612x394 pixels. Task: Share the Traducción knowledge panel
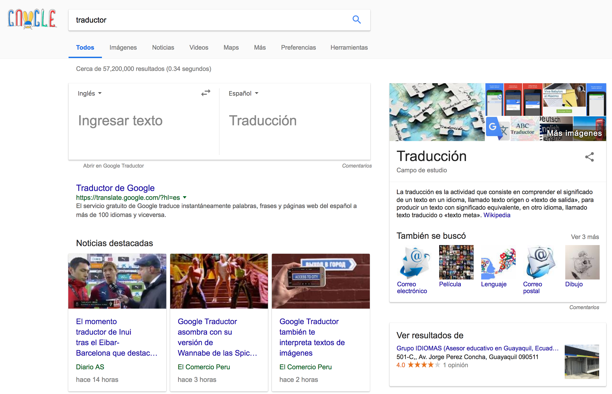coord(589,157)
